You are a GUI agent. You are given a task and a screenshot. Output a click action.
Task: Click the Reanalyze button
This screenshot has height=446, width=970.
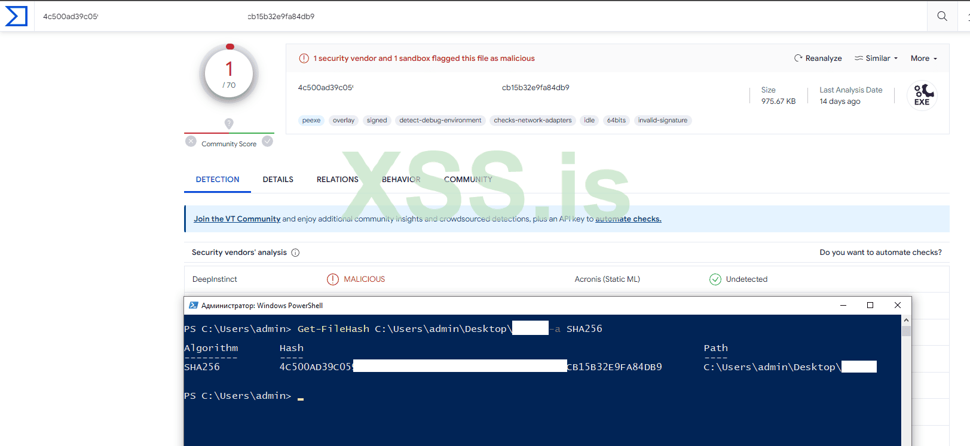pyautogui.click(x=818, y=58)
